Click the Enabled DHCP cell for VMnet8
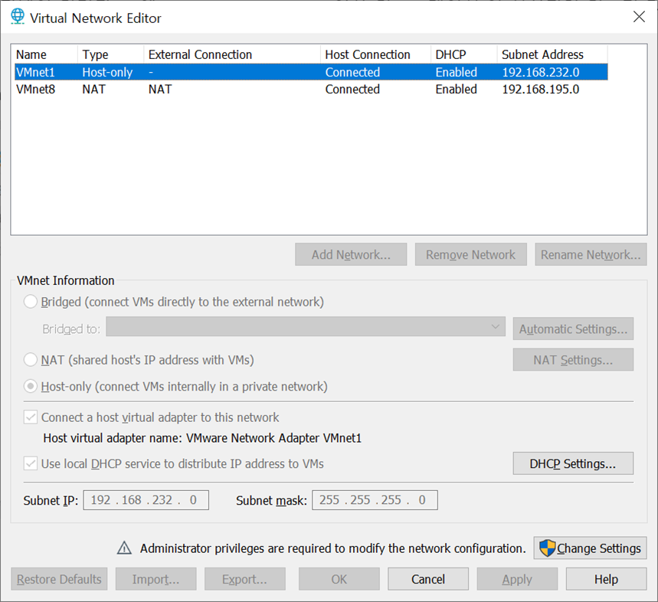This screenshot has width=658, height=602. [456, 90]
